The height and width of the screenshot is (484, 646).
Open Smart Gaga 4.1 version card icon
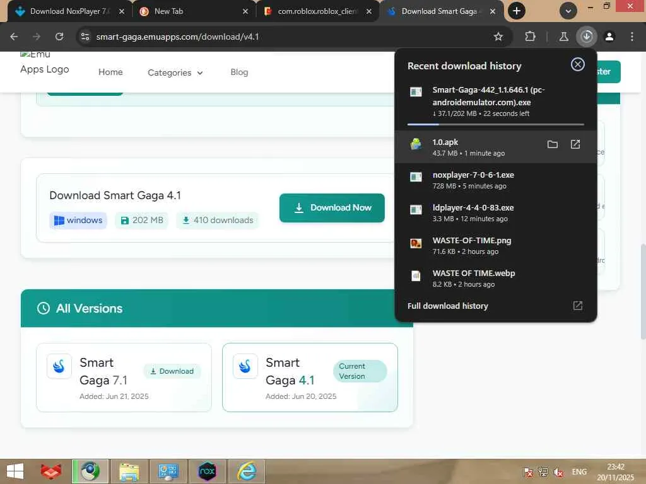pos(245,366)
